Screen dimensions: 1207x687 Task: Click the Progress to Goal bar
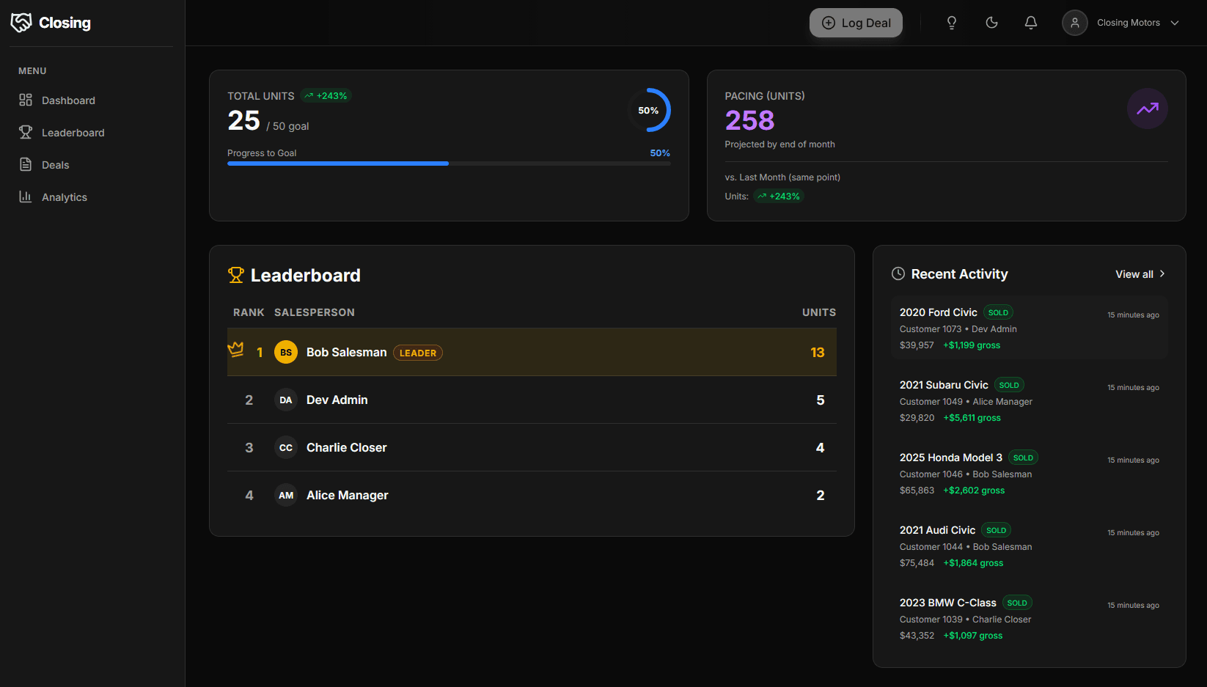(449, 163)
